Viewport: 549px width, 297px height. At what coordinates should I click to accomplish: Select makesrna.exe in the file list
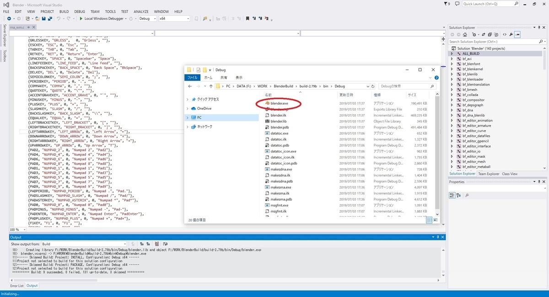(x=281, y=187)
